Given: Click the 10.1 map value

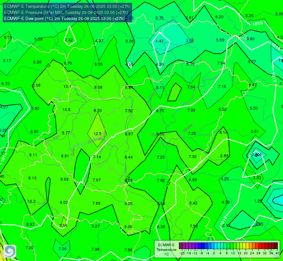Looking at the screenshot, I should tap(67, 87).
